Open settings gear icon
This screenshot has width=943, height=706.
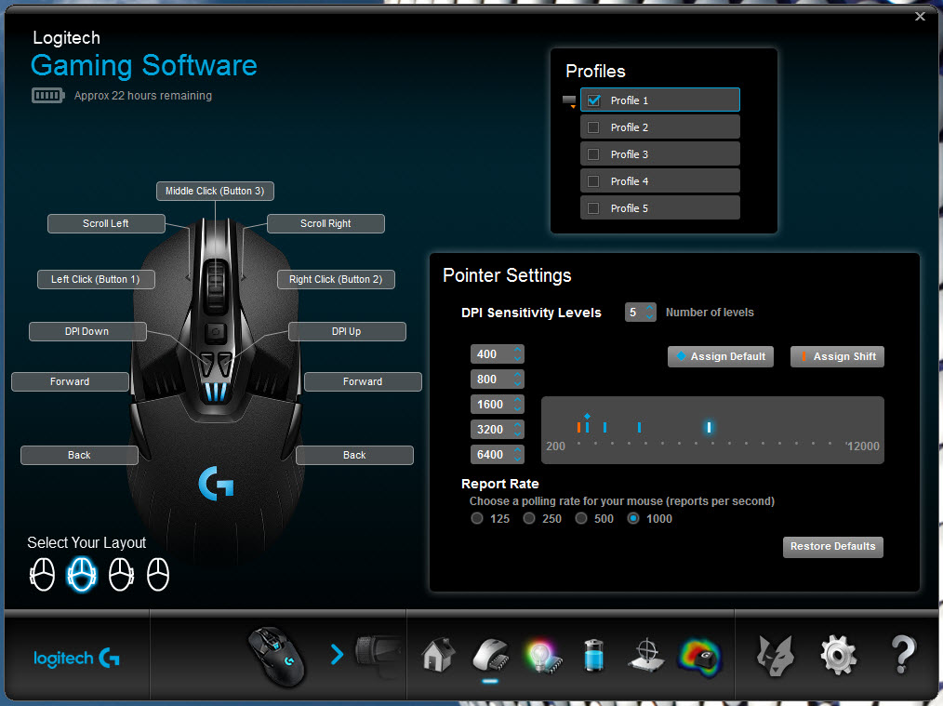(x=838, y=655)
